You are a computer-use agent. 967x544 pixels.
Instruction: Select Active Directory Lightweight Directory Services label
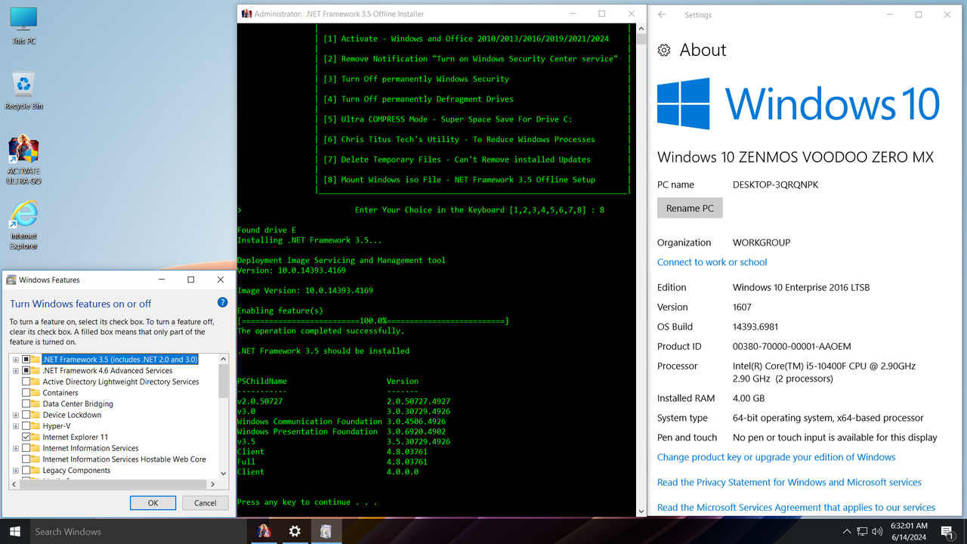(x=121, y=382)
